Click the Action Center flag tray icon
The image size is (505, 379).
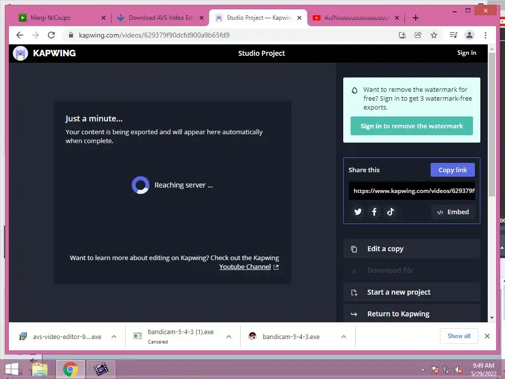pos(435,370)
